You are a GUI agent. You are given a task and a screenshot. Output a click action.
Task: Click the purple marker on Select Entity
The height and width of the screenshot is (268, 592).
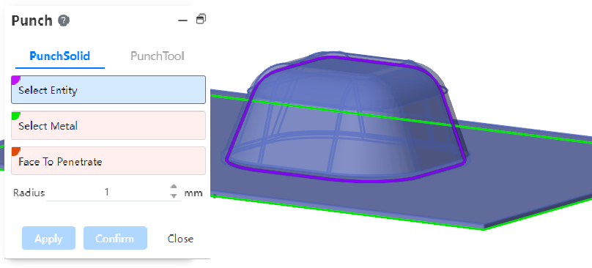tap(15, 80)
